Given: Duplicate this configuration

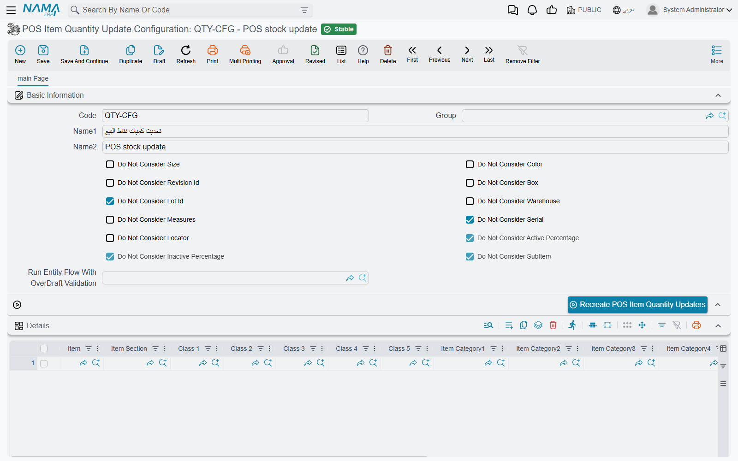Looking at the screenshot, I should tap(131, 54).
